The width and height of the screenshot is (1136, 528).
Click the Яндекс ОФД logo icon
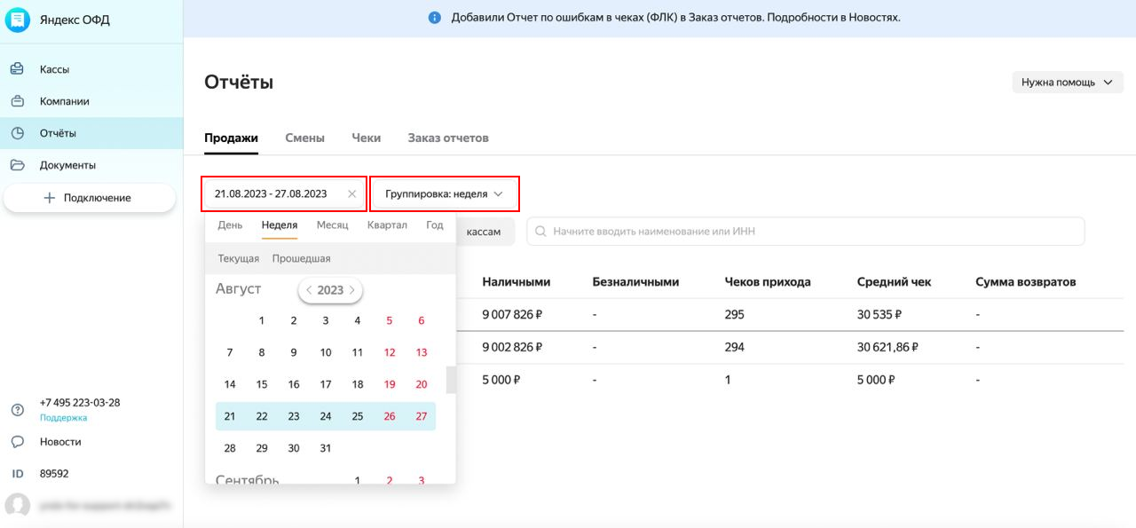[x=18, y=20]
